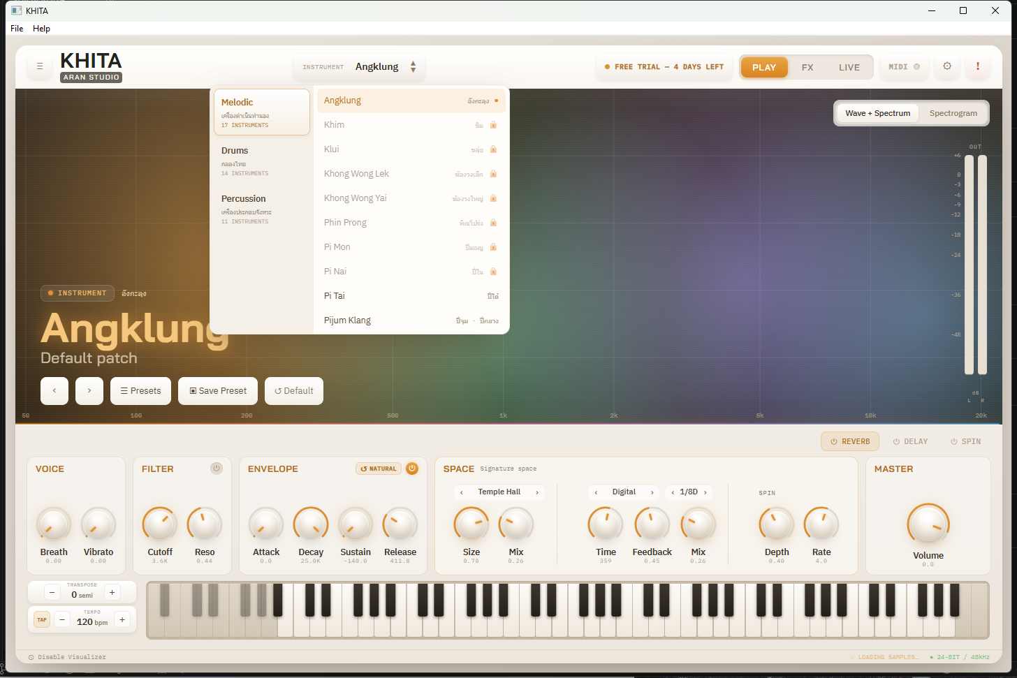The image size is (1017, 678).
Task: Decrease transpose with the minus button
Action: tap(52, 593)
